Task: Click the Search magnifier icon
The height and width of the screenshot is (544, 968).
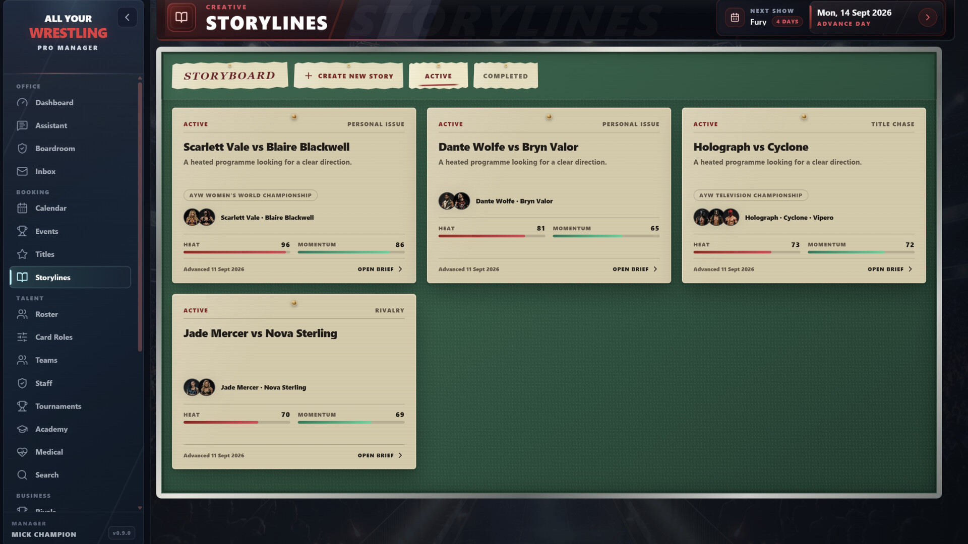Action: coord(22,475)
